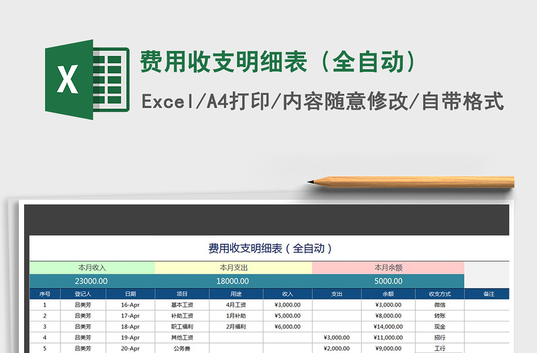Screen dimensions: 537x353
Task: Click the 日期 column header
Action: [130, 294]
